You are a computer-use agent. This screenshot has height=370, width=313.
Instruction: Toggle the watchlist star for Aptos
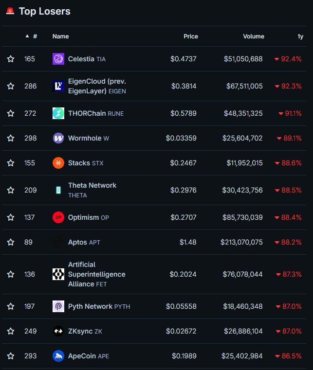point(11,242)
